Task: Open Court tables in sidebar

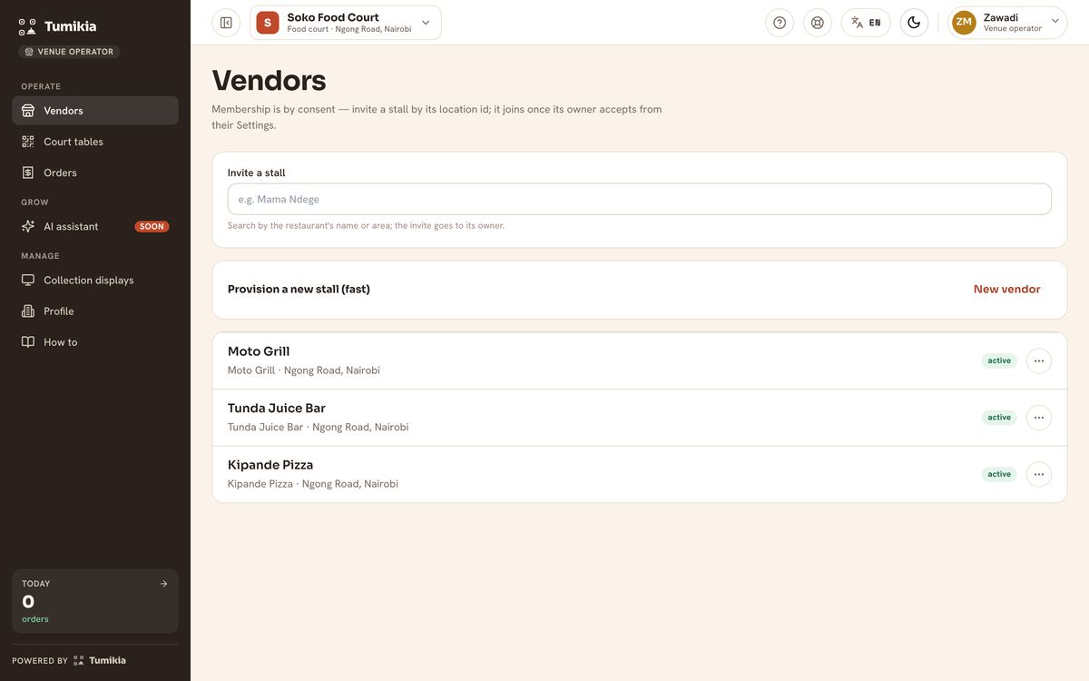Action: (x=95, y=142)
